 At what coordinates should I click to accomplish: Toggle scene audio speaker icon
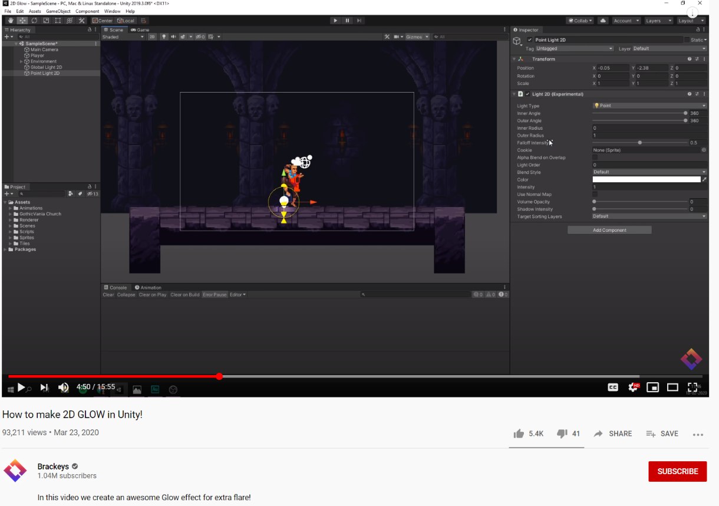(x=173, y=37)
